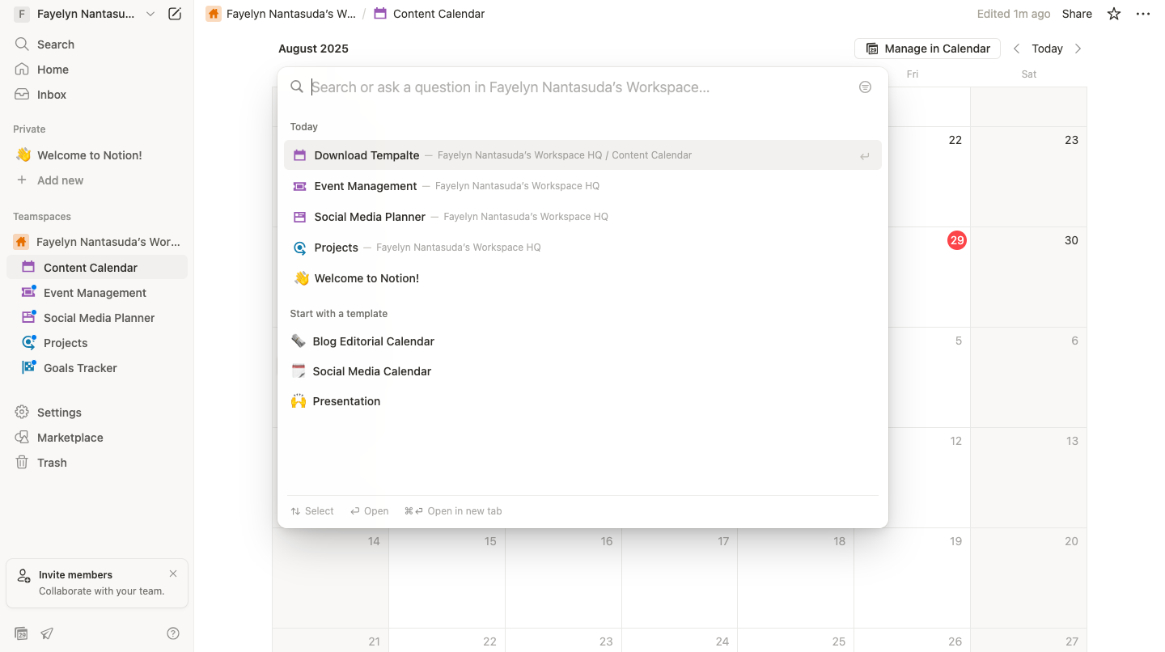Choose the Blog Editorial Calendar template
This screenshot has height=652, width=1165.
coord(373,341)
